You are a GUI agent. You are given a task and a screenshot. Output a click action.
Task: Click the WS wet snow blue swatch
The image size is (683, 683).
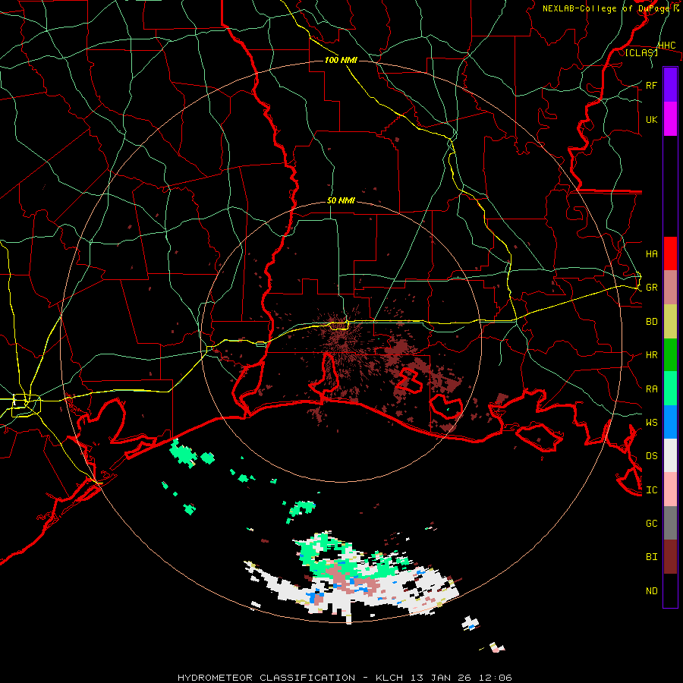pyautogui.click(x=670, y=422)
